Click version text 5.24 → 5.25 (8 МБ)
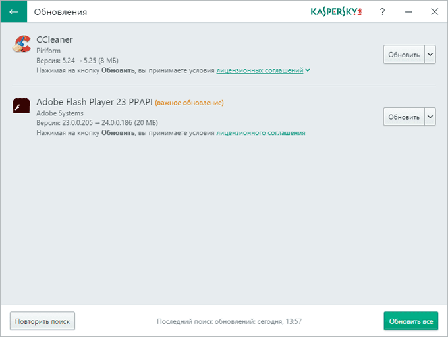This screenshot has width=448, height=337. (90, 61)
